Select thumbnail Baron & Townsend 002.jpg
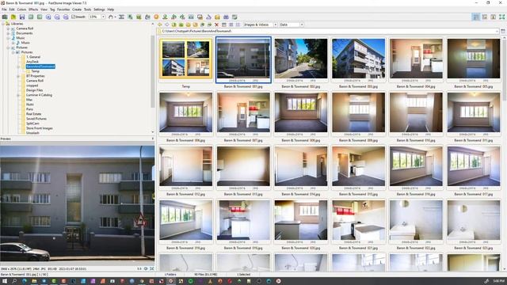The width and height of the screenshot is (507, 285). coord(301,59)
